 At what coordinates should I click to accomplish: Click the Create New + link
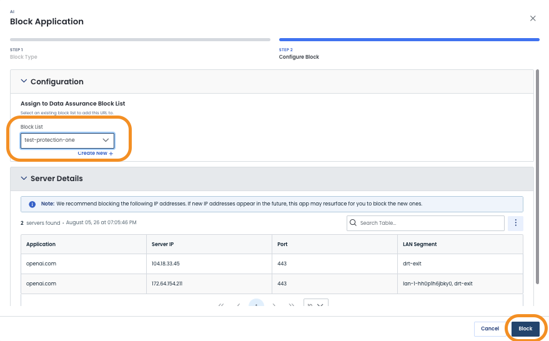[x=95, y=154]
